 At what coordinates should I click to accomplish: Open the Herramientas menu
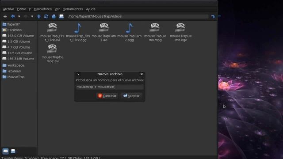point(73,9)
